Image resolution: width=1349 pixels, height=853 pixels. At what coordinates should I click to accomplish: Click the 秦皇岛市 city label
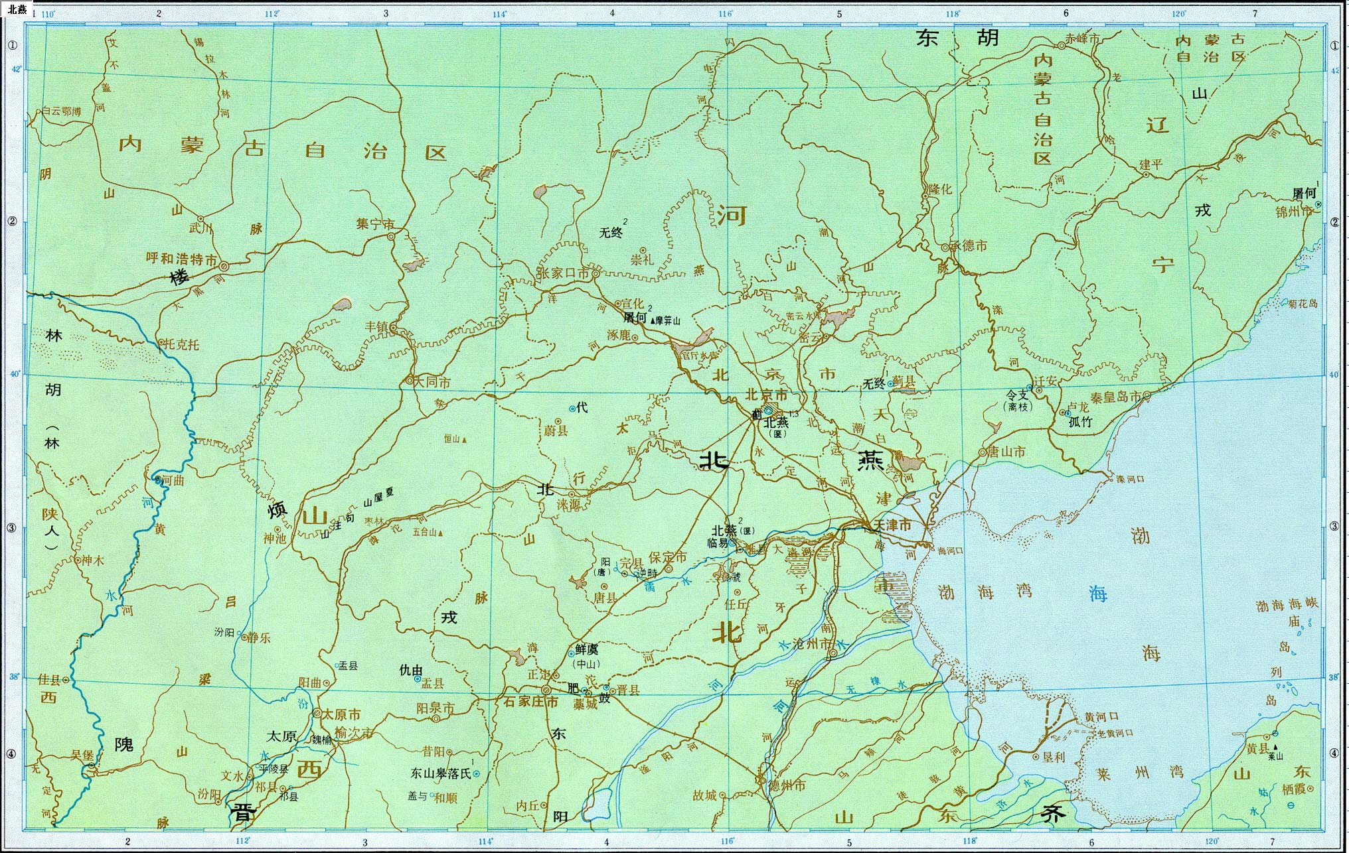click(x=1116, y=397)
